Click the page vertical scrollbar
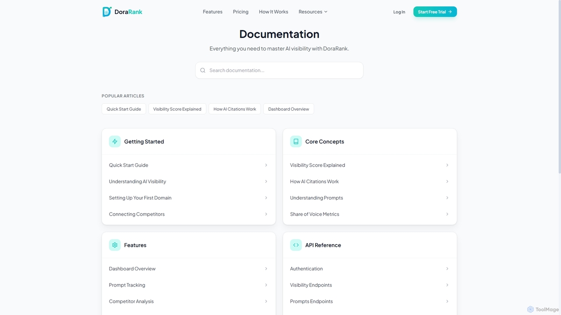The image size is (561, 315). point(559,87)
